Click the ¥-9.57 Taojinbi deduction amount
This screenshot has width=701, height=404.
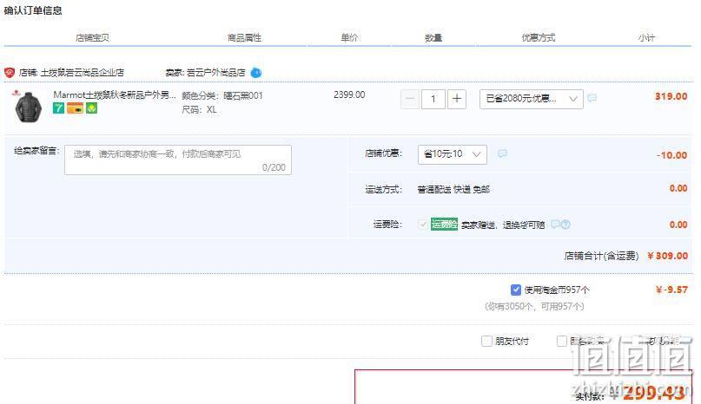(671, 290)
